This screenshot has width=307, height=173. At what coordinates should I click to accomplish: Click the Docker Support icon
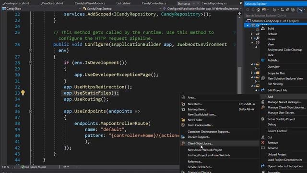pos(183,137)
